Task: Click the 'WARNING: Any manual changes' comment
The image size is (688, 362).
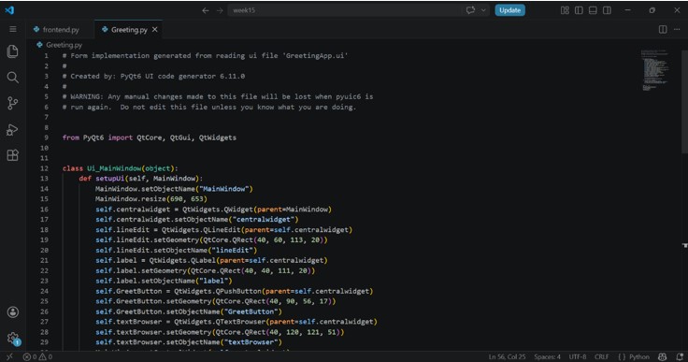Action: 218,96
